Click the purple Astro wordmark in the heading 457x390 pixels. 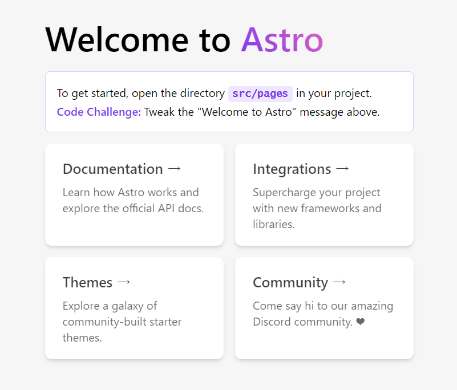tap(281, 40)
